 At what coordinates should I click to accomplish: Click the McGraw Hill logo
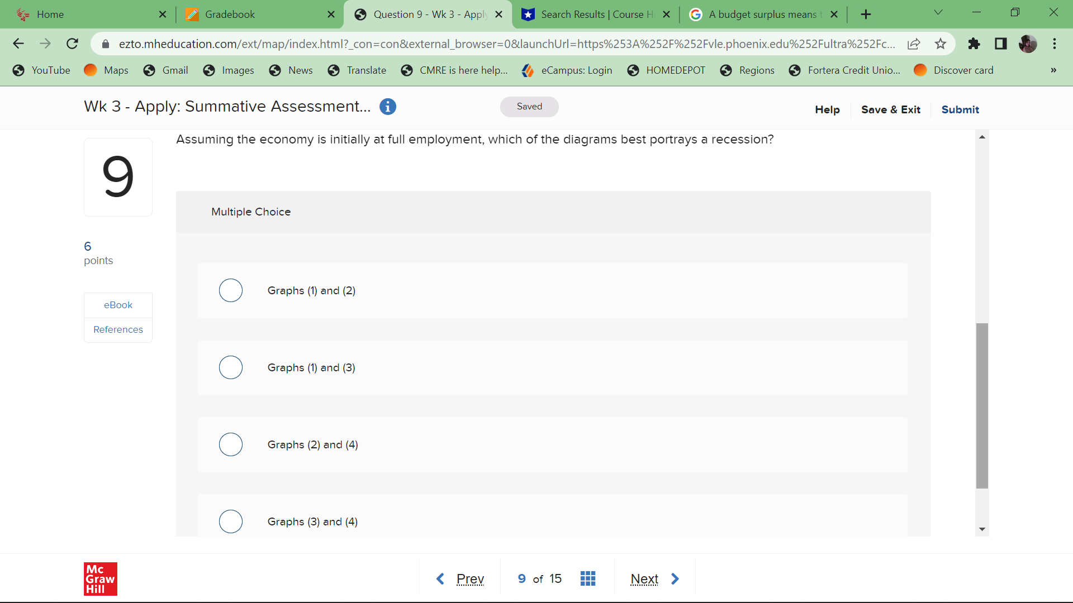point(101,579)
